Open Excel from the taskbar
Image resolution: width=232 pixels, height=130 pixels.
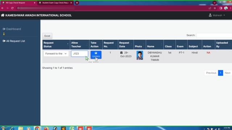72,128
